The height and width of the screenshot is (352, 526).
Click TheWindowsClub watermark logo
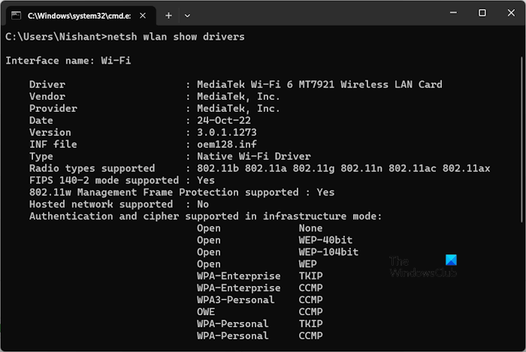click(x=423, y=266)
